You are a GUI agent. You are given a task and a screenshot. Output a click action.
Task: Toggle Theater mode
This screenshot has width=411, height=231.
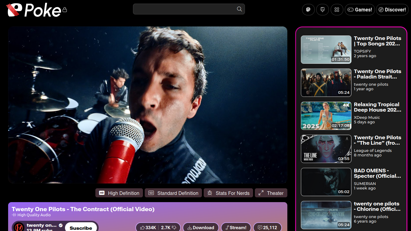271,193
